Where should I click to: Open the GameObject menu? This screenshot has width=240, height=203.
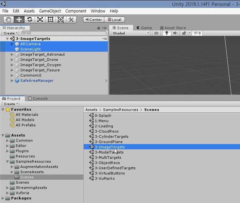tap(50, 11)
